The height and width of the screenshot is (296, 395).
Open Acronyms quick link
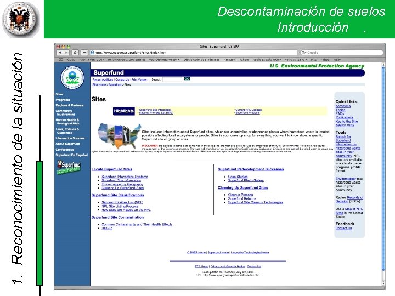click(343, 106)
